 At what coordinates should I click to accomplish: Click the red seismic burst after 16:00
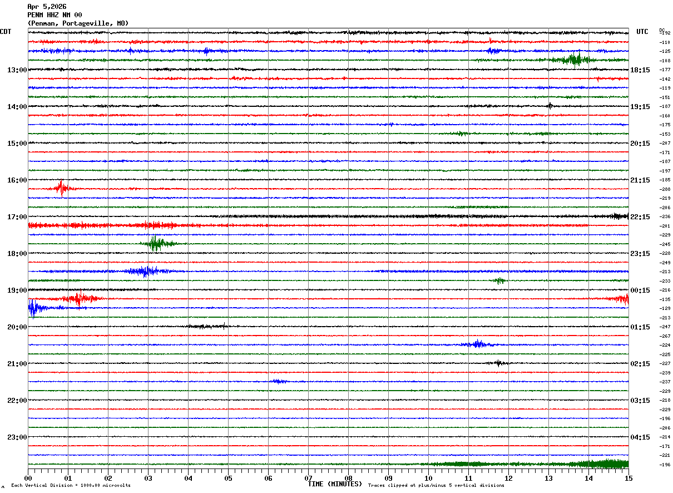coord(61,189)
